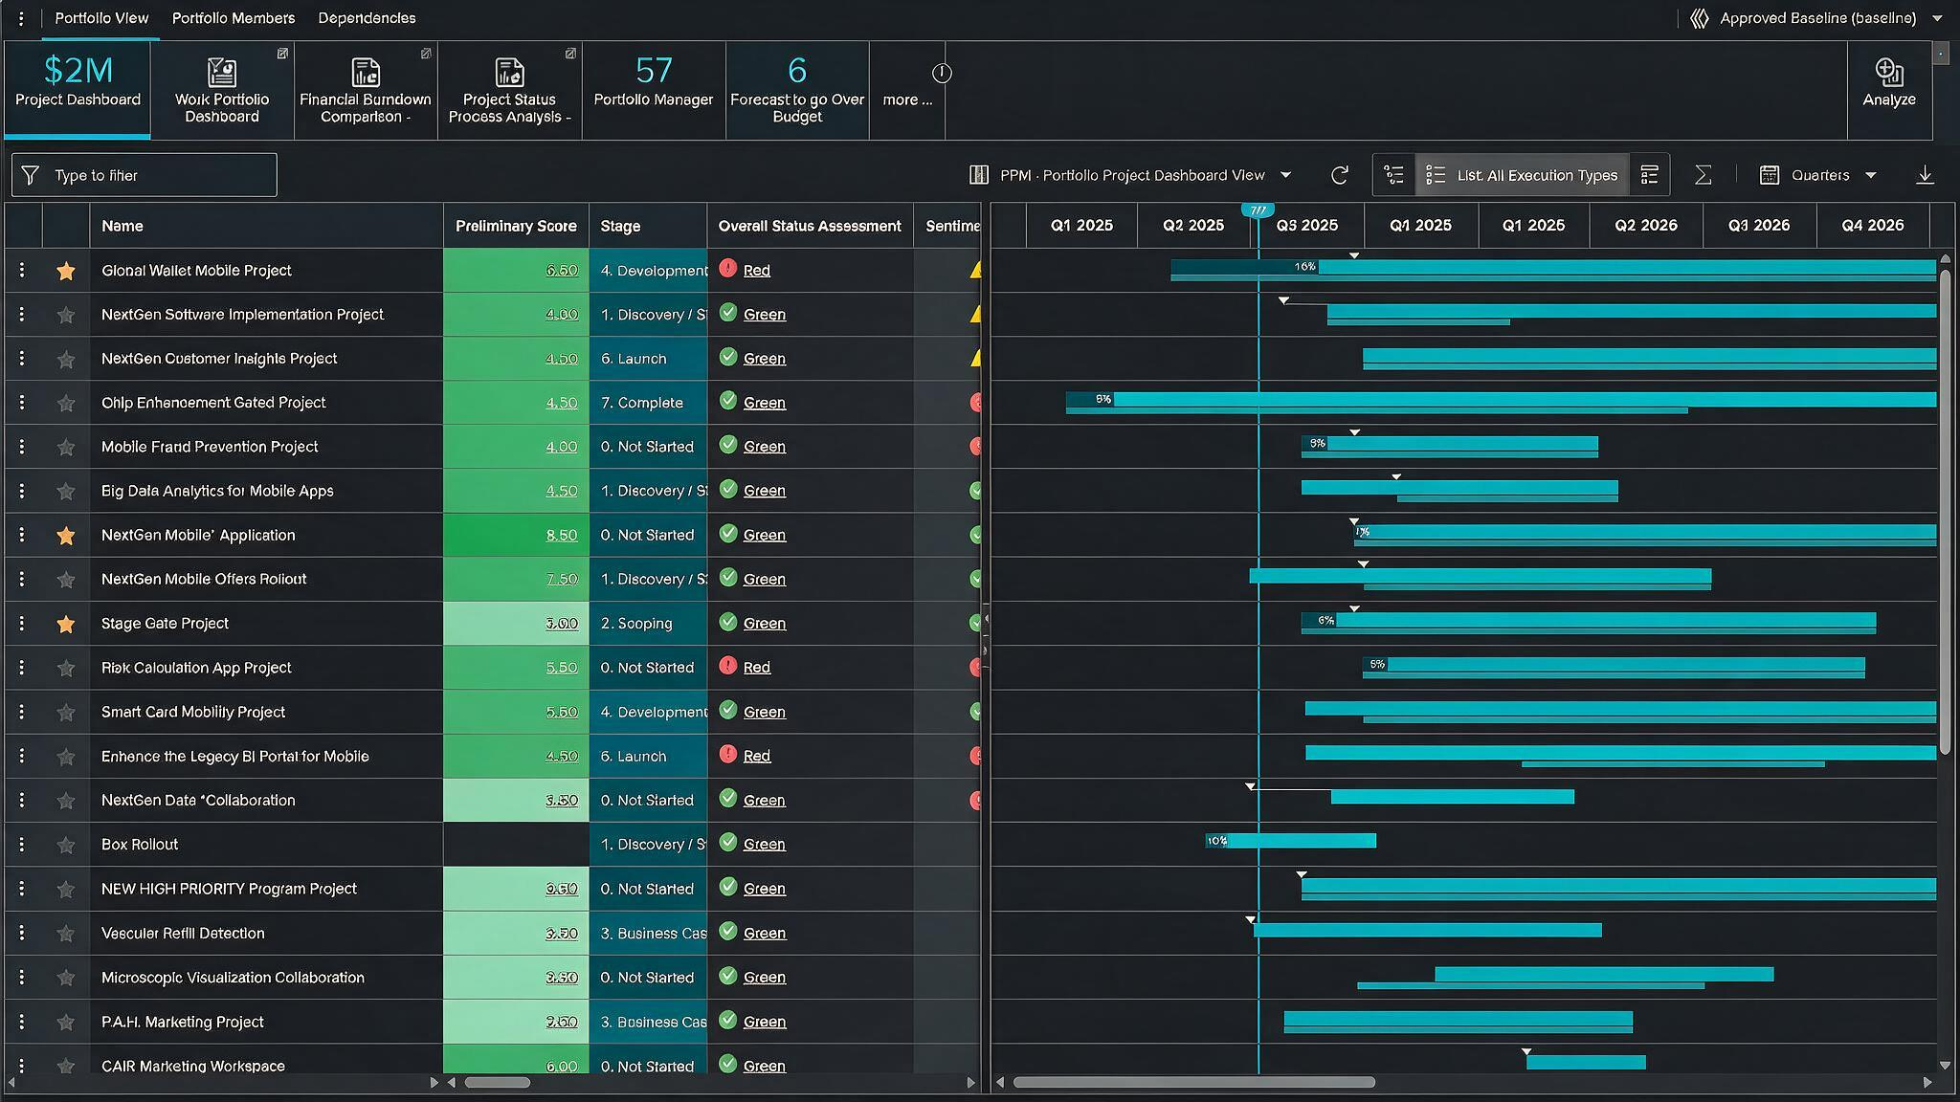
Task: Switch to hierarchy tree view icon
Action: [x=1393, y=175]
